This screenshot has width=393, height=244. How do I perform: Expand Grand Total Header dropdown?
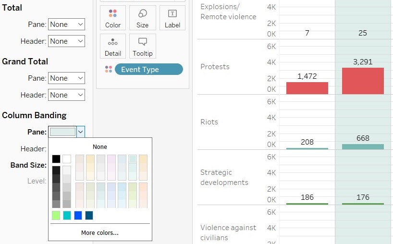point(67,95)
